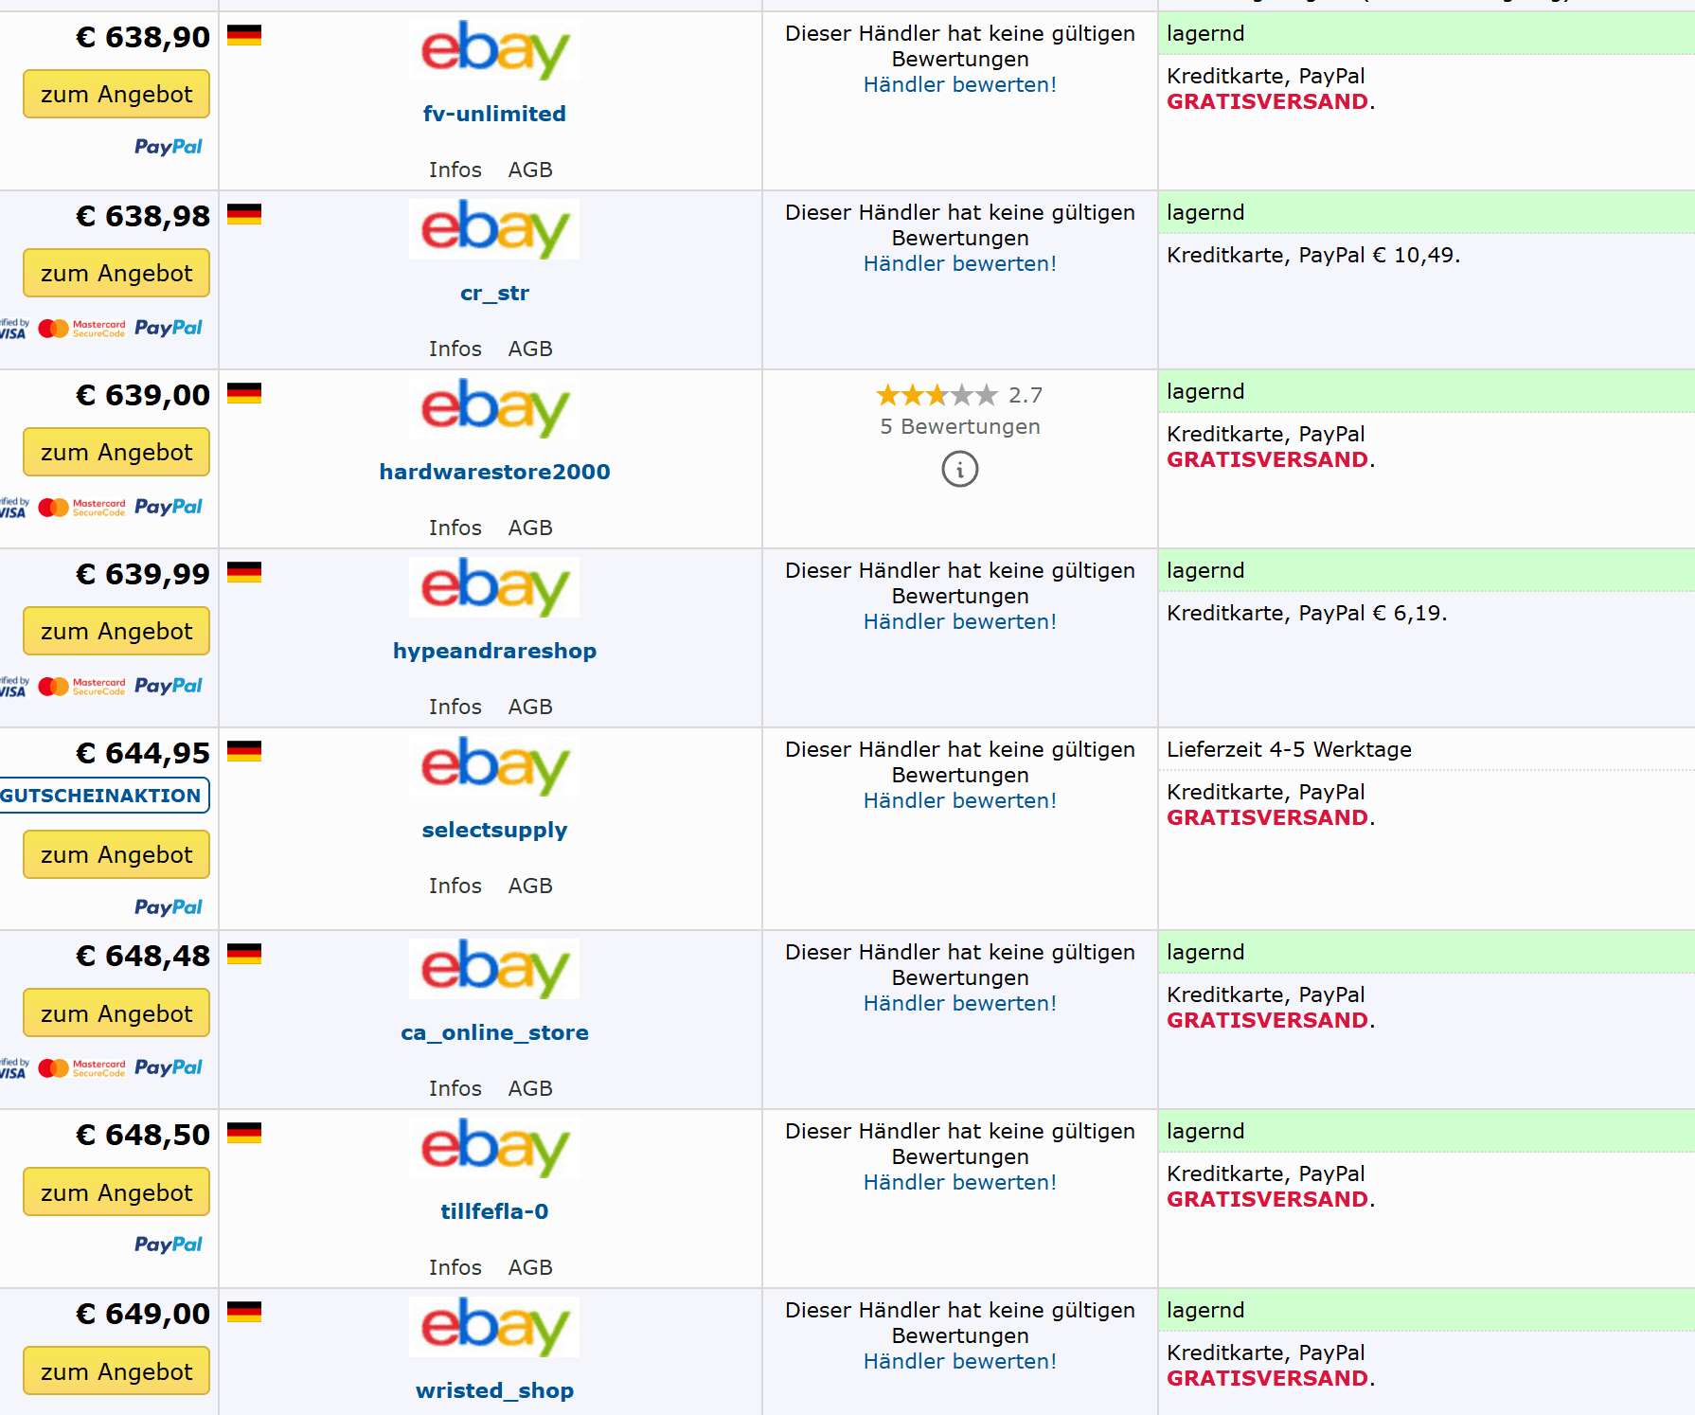Open the 'zum Angebot' button for € 644,95

116,854
